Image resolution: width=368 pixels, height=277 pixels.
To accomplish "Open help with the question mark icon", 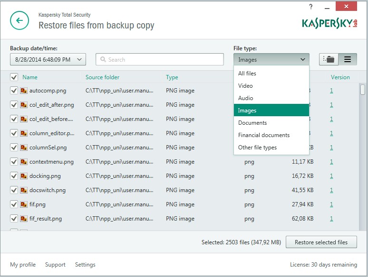I will coord(311,7).
